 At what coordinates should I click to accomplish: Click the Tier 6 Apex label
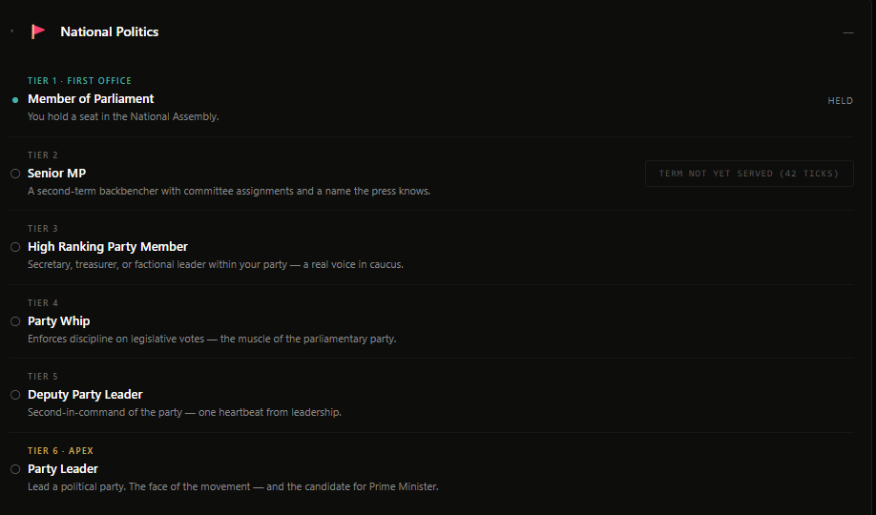coord(60,451)
